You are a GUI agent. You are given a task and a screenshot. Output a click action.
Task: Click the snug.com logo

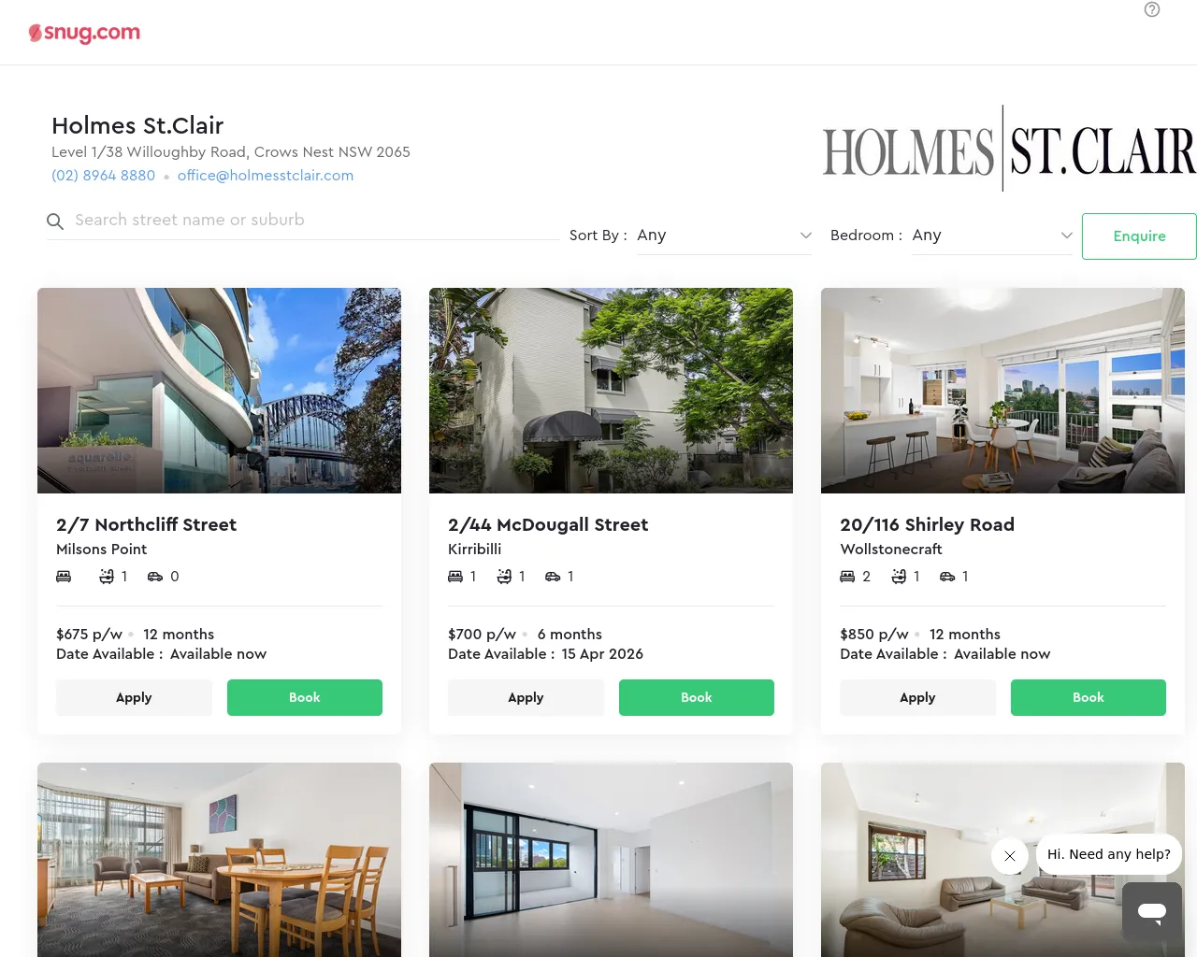[x=84, y=33]
